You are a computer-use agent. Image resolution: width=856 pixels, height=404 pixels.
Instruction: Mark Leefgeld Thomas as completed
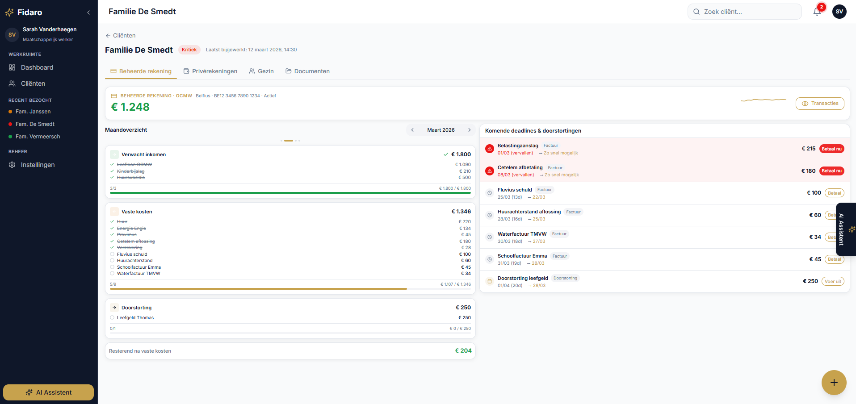click(112, 318)
